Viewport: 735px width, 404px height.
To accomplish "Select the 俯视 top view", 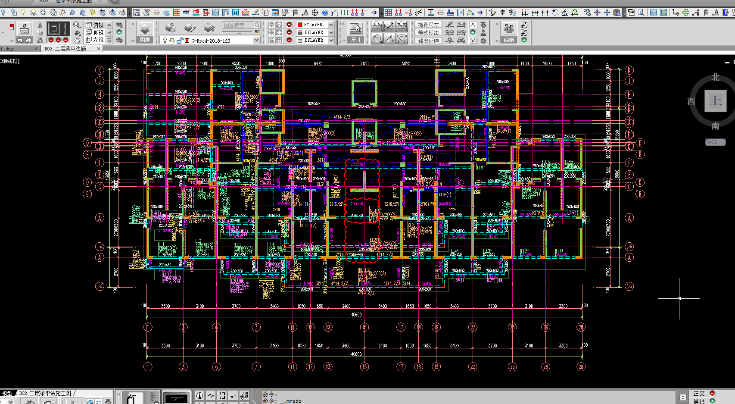I will (95, 25).
